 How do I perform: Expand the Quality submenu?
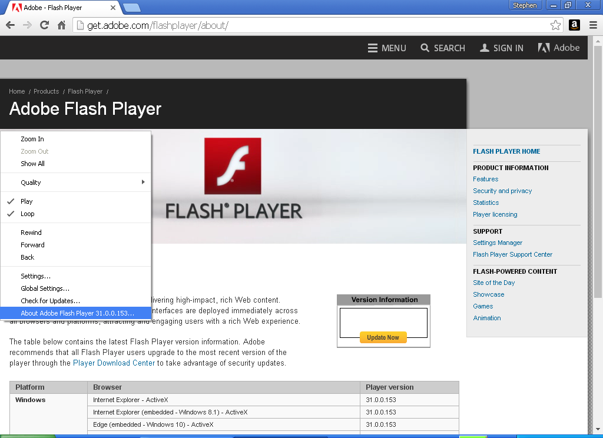point(76,182)
